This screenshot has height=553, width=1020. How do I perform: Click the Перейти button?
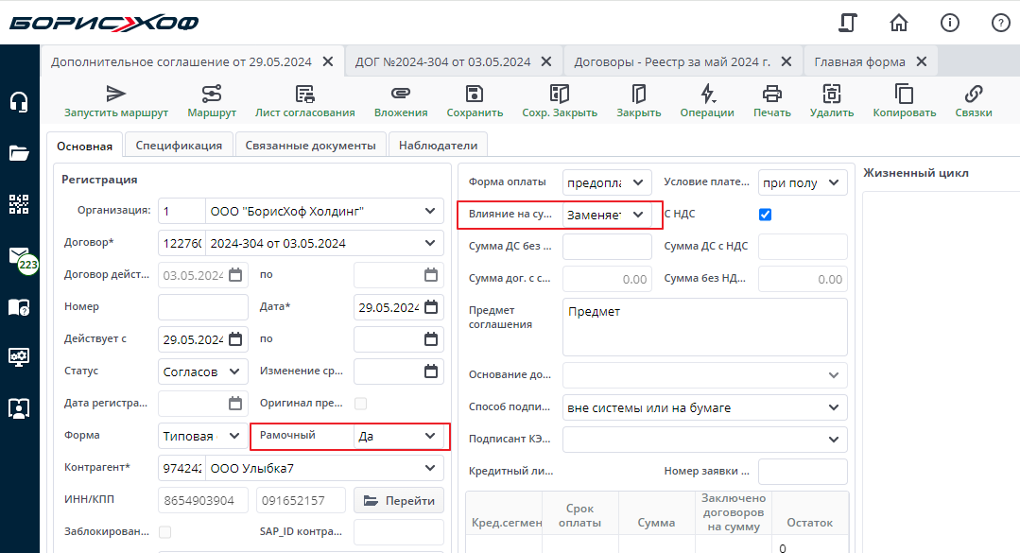coord(399,500)
